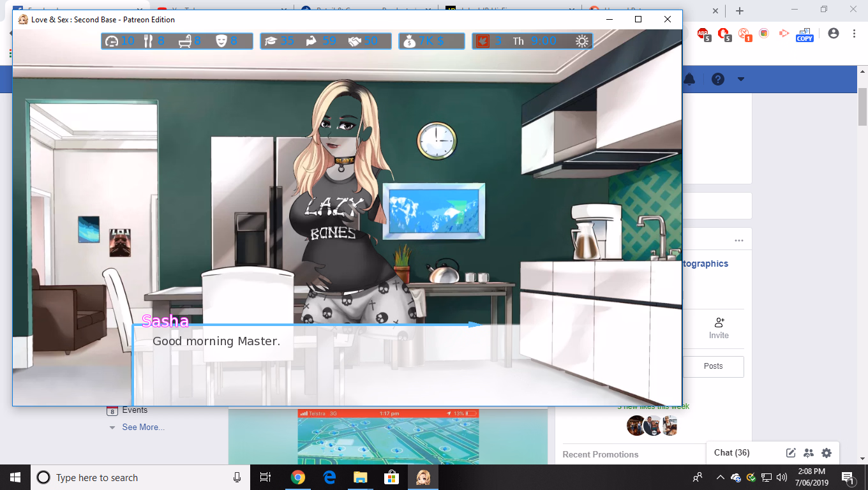Click the Recent Promotions heading
Image resolution: width=868 pixels, height=490 pixels.
point(601,454)
